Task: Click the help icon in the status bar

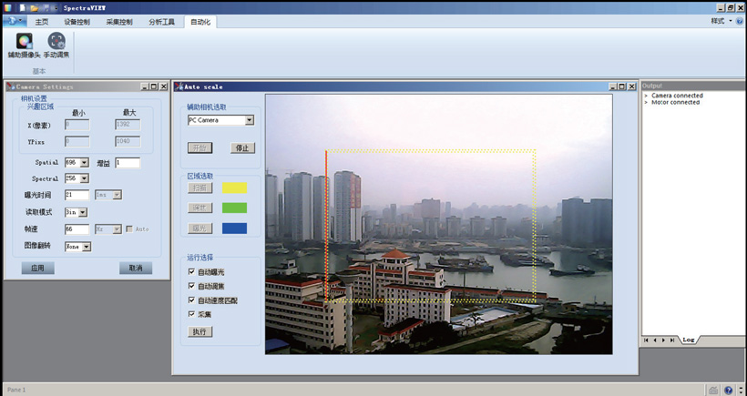Action: click(728, 391)
